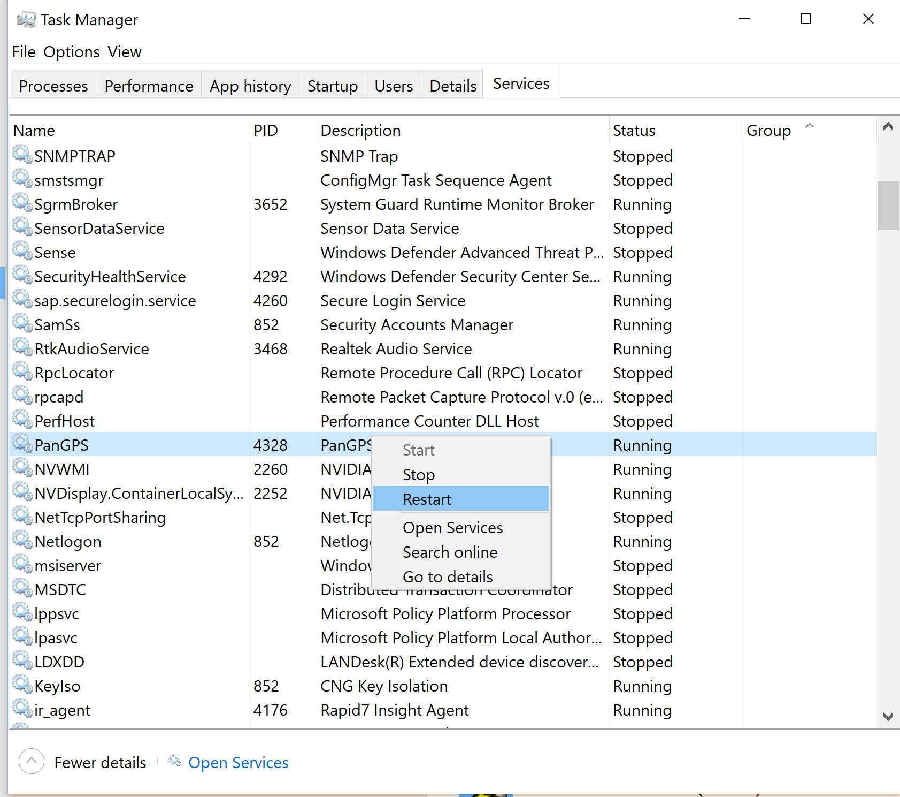Click Go to details in context menu

point(448,576)
